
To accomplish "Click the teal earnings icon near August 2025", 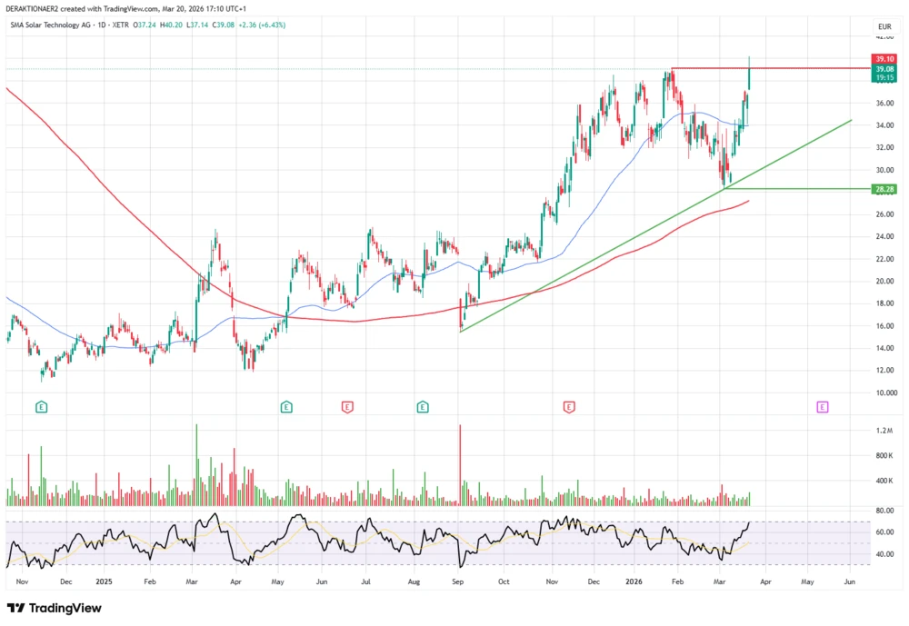I will [422, 407].
